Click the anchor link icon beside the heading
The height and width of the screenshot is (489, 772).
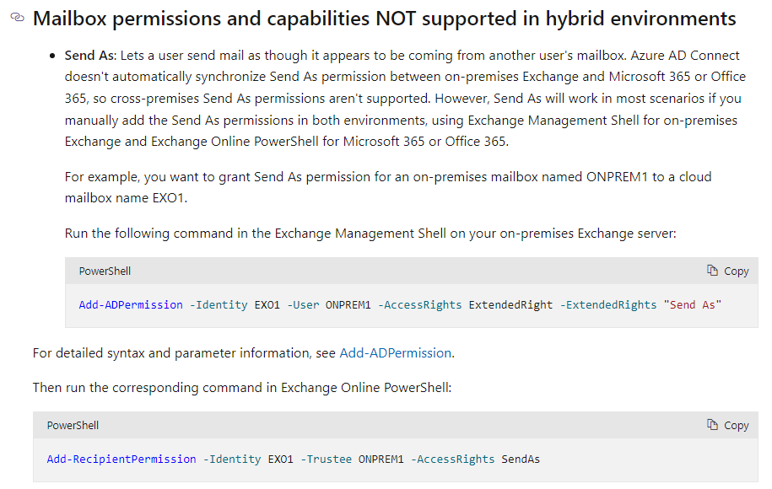[17, 18]
